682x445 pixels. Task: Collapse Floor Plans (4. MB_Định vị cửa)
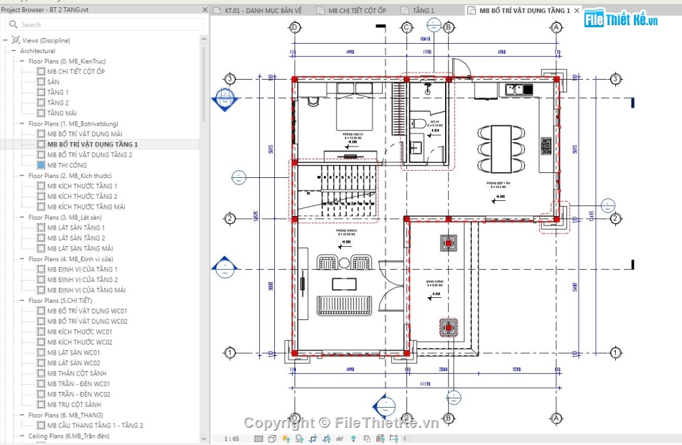coord(22,259)
